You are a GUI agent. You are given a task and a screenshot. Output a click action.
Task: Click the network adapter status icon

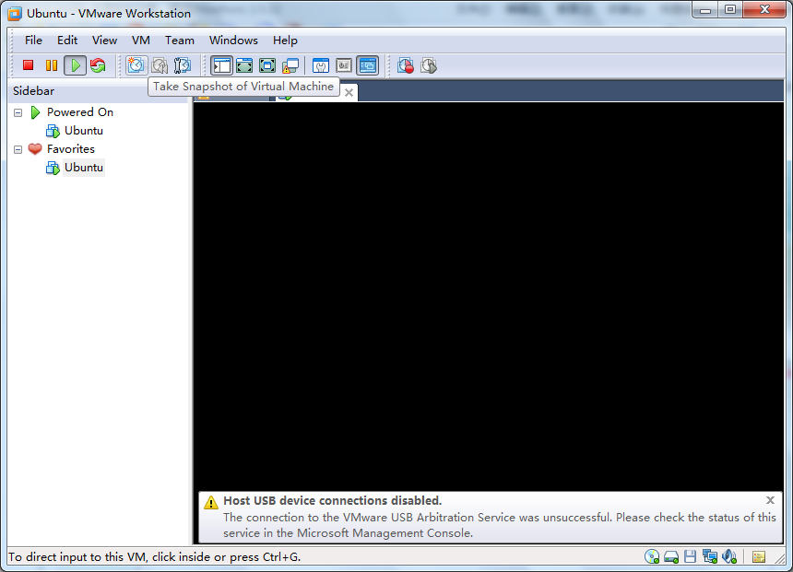[710, 557]
